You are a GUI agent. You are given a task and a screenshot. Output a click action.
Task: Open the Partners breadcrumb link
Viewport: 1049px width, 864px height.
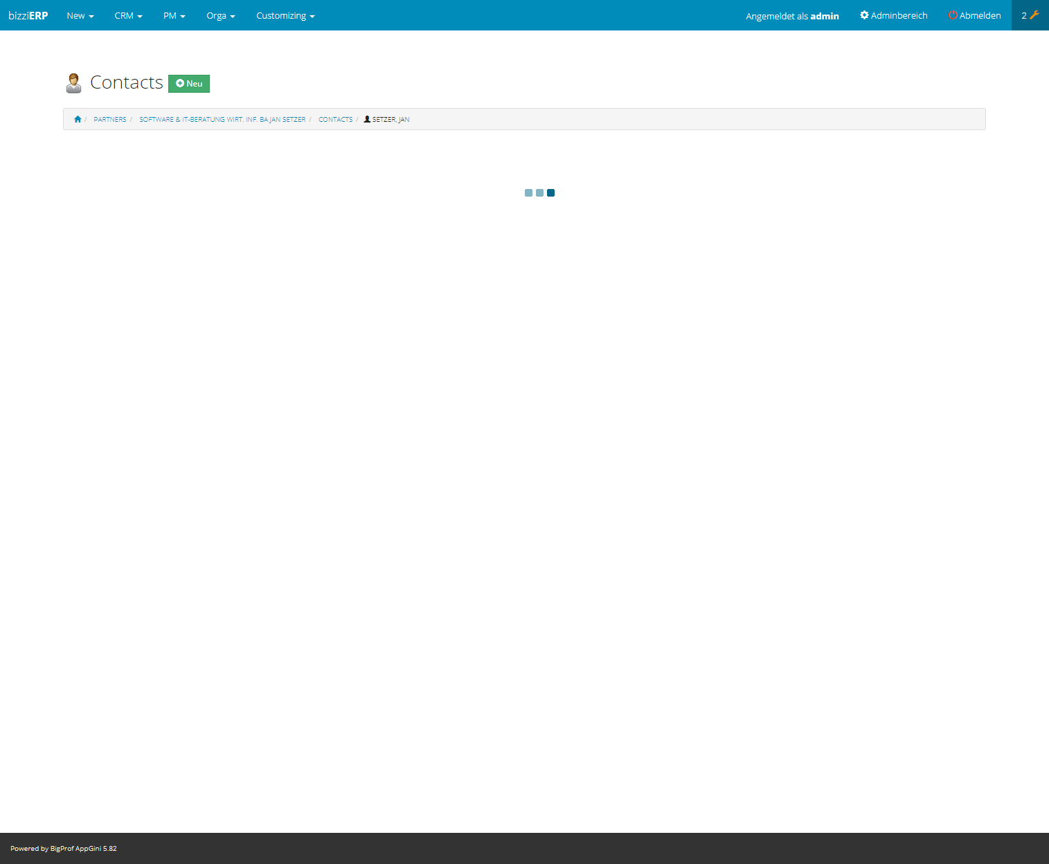(110, 120)
